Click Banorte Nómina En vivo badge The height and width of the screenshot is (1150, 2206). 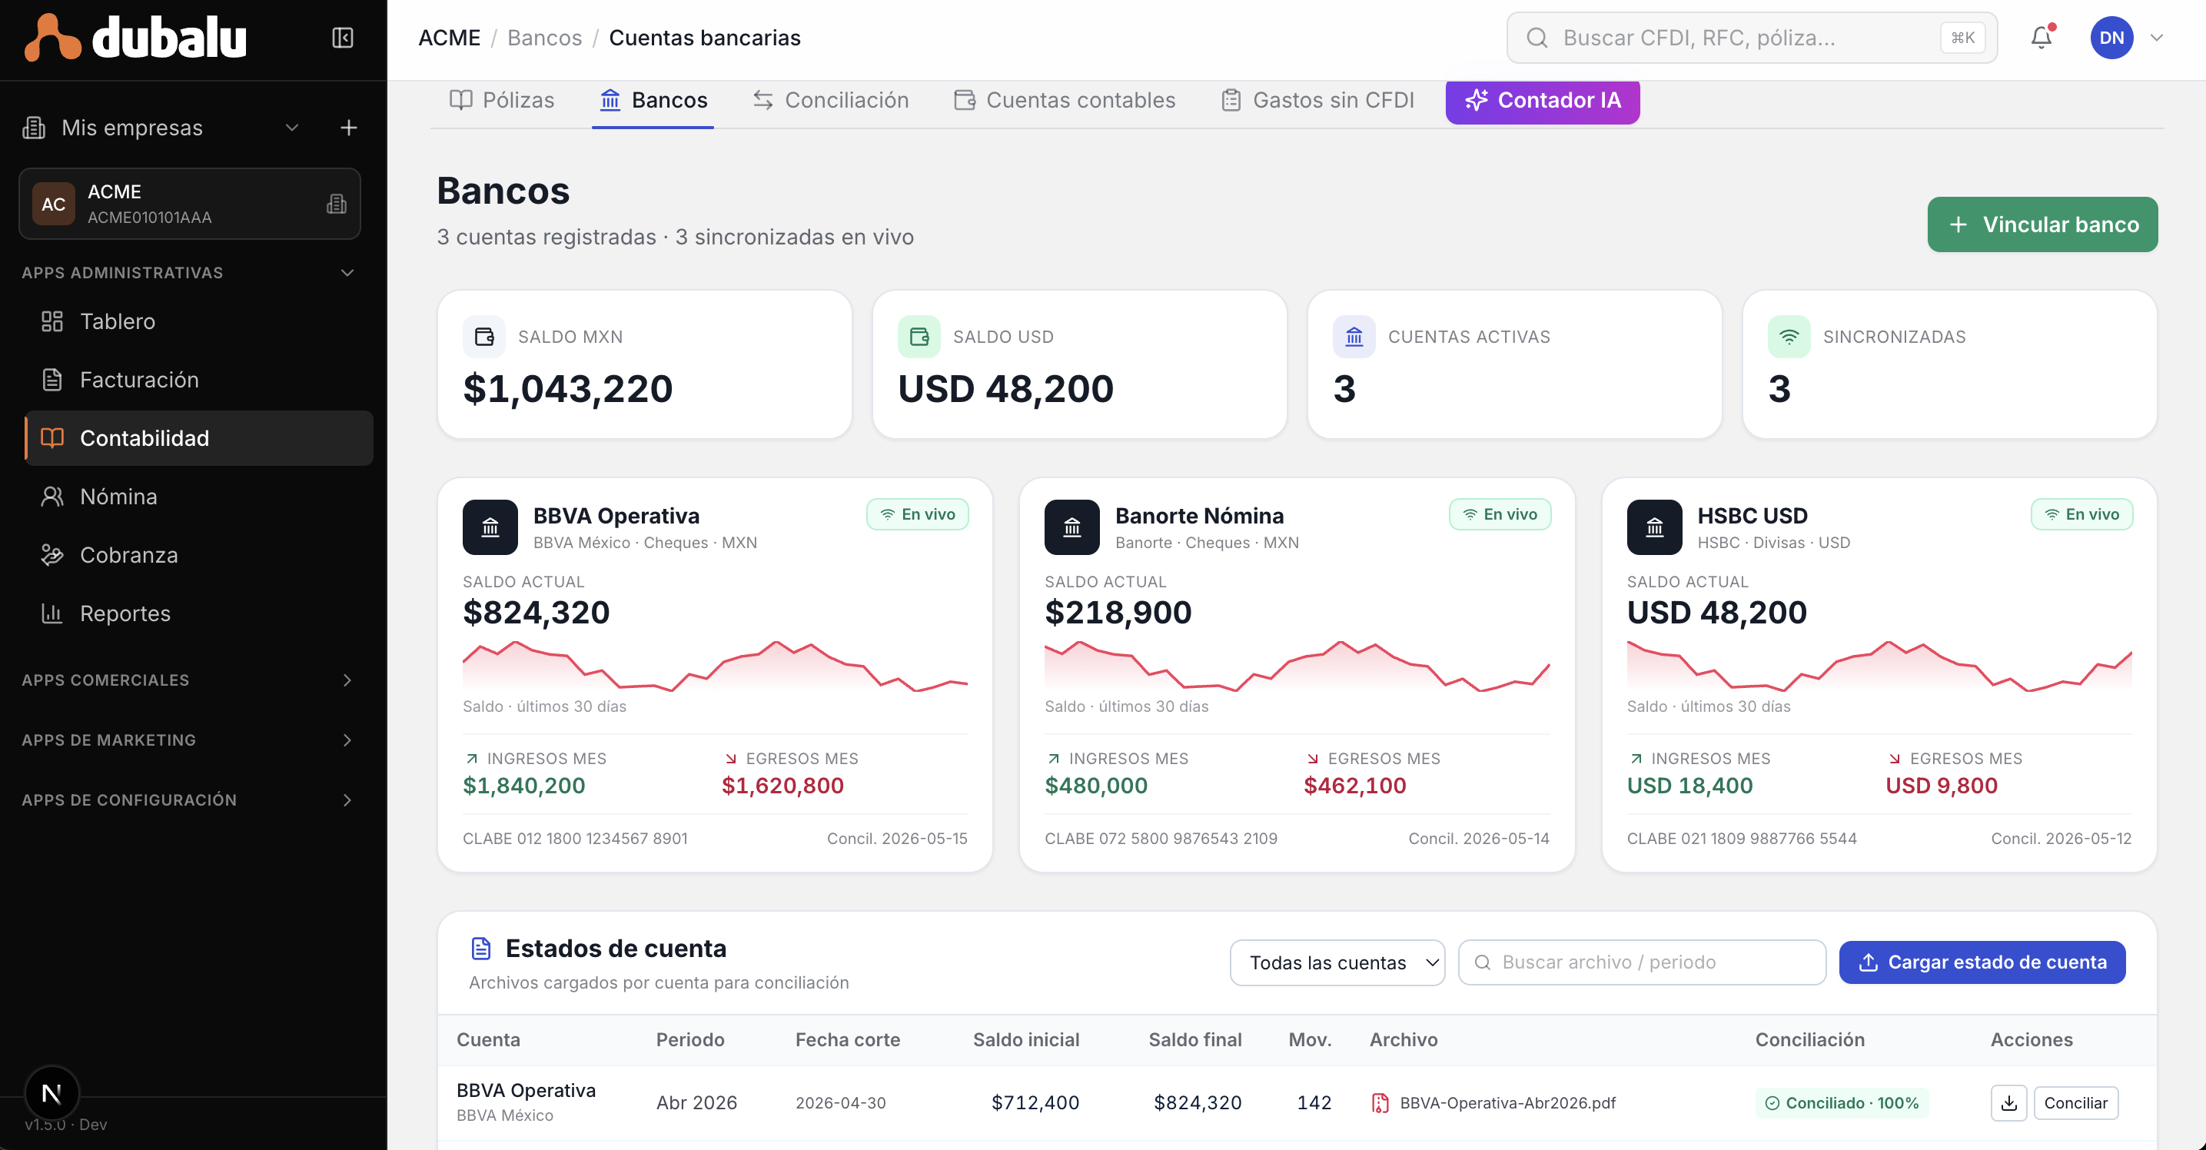tap(1500, 514)
